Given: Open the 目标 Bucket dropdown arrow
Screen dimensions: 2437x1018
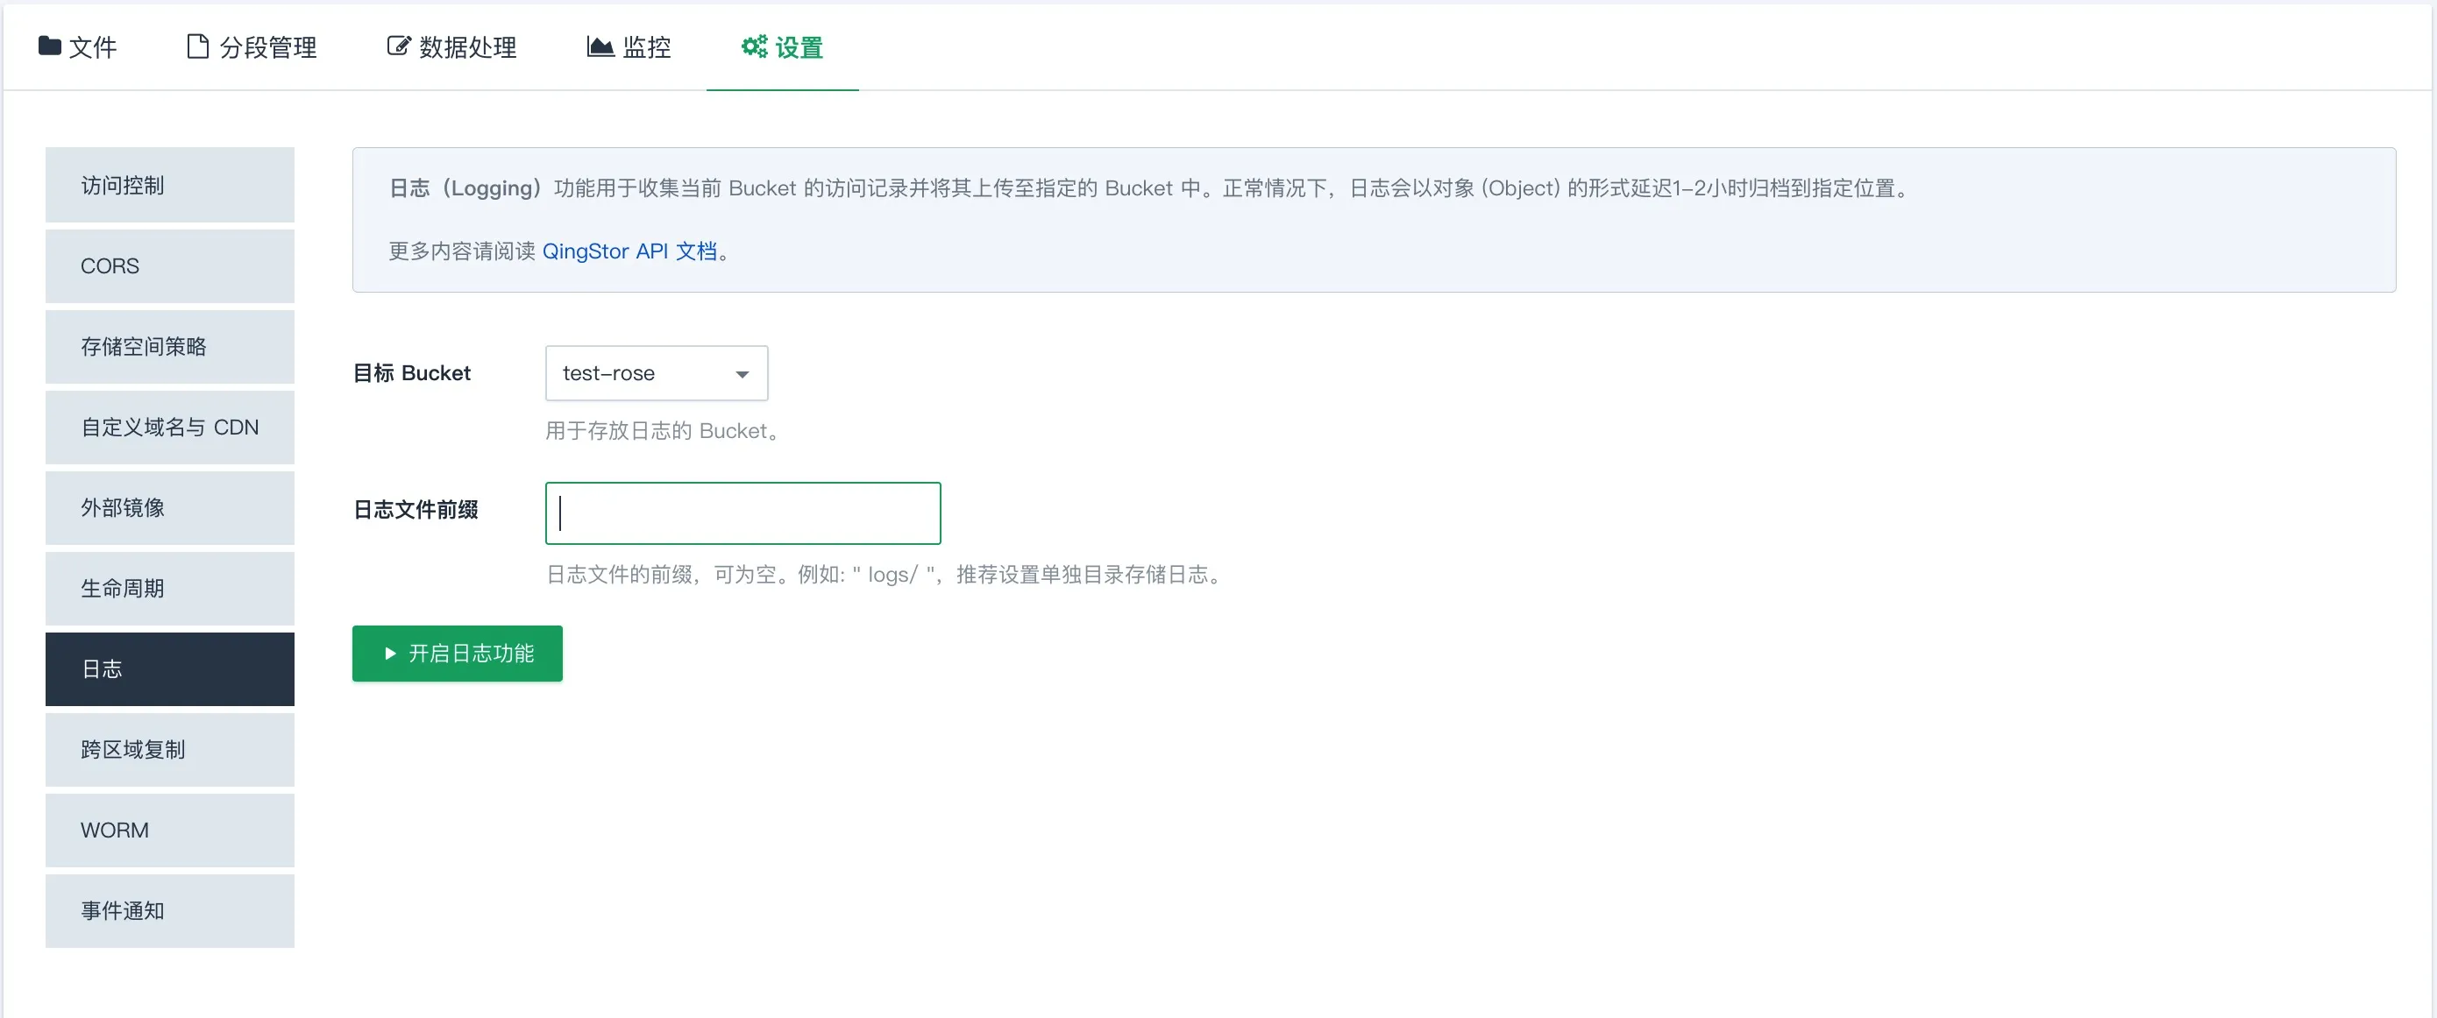Looking at the screenshot, I should click(x=742, y=374).
